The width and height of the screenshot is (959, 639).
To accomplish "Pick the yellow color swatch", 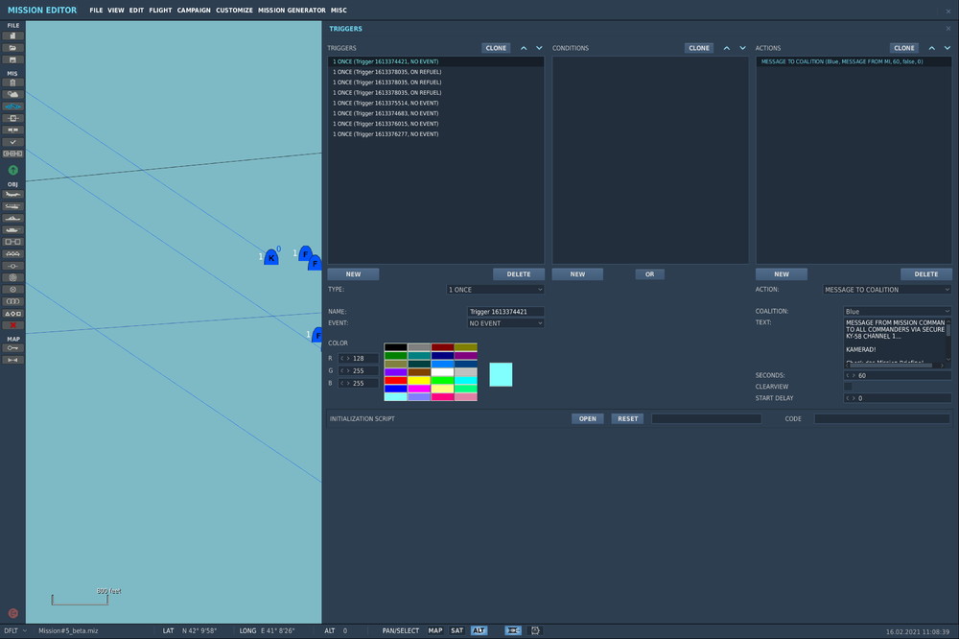I will pos(419,380).
